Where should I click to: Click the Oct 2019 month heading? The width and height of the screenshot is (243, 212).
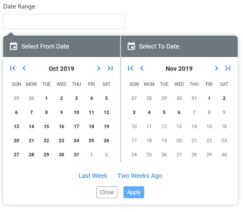[x=61, y=69]
